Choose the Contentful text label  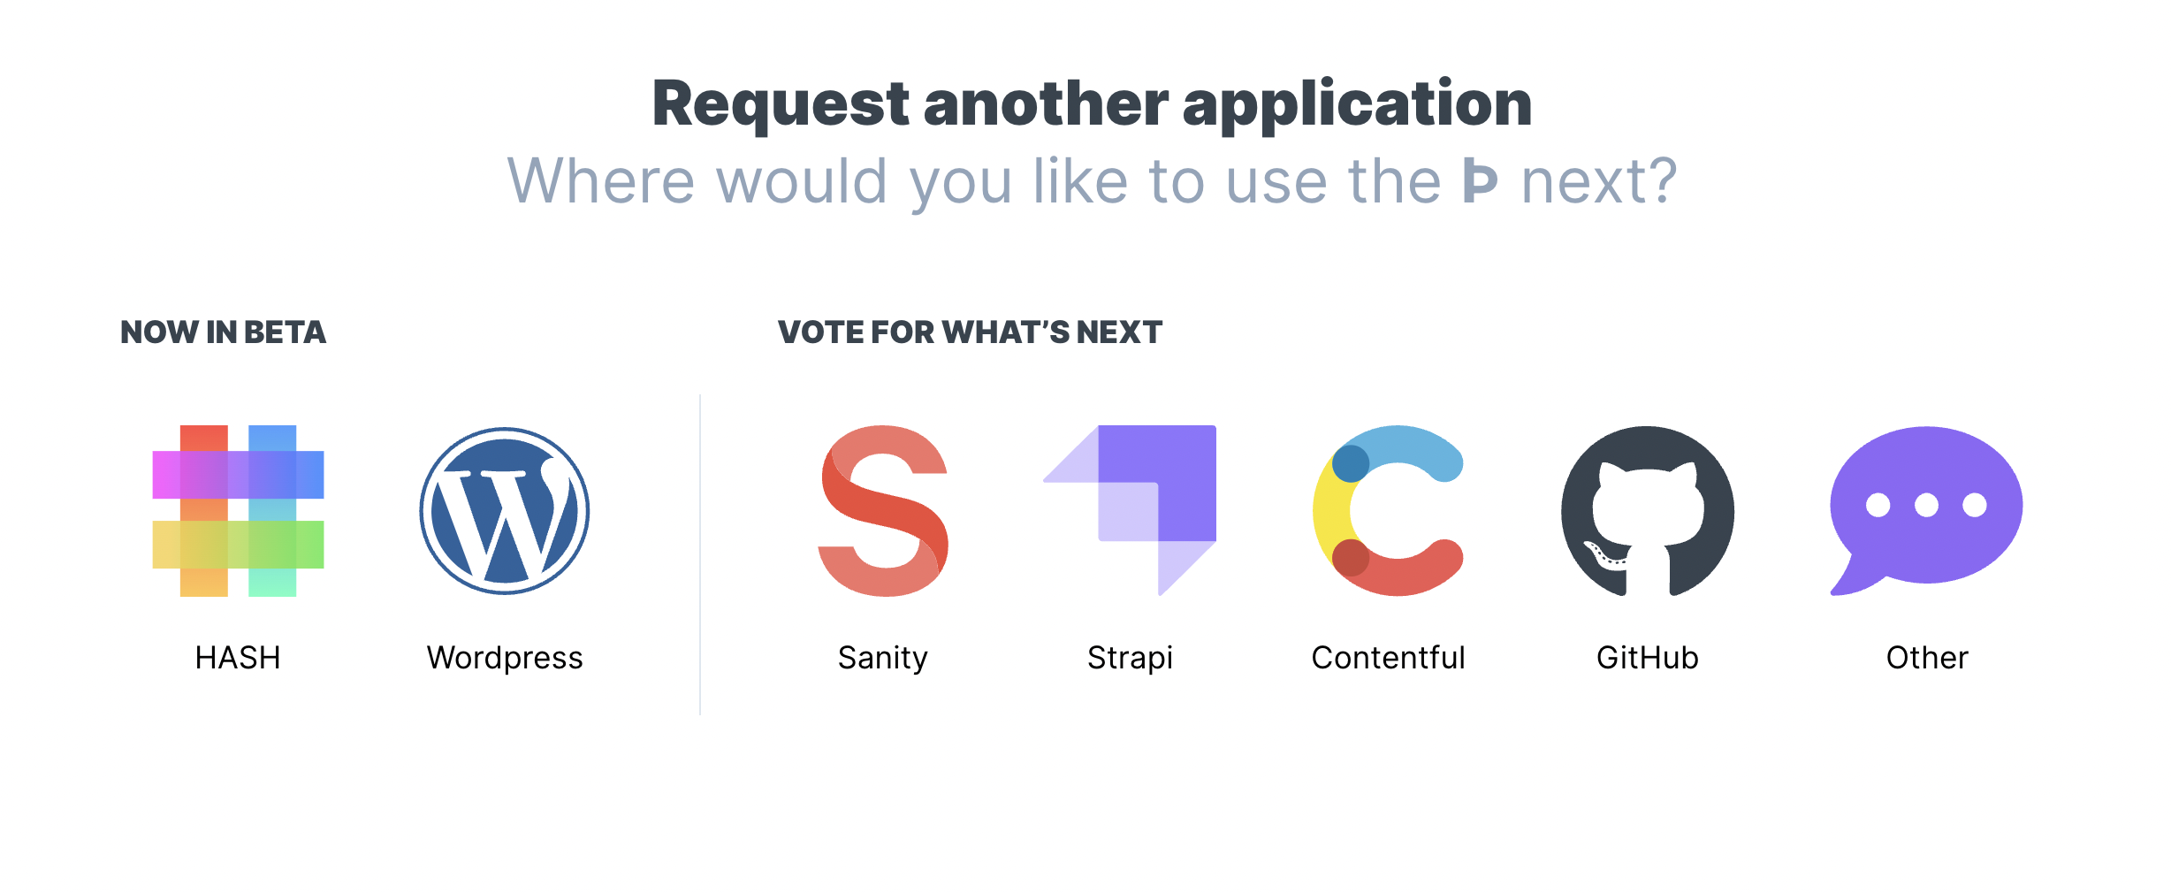tap(1388, 658)
